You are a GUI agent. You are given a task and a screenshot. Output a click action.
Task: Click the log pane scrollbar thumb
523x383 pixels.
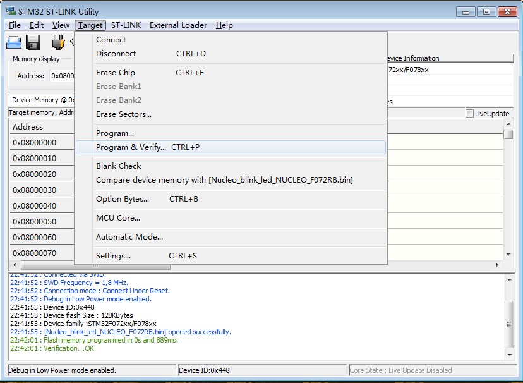pos(510,324)
